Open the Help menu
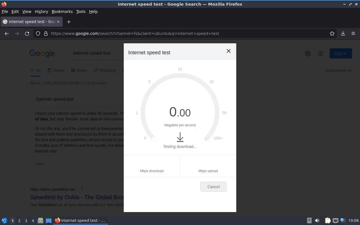 [93, 12]
